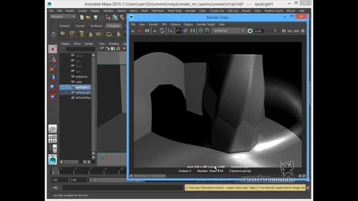
Task: Select the arrow Select tool in toolbox
Action: pos(53,49)
